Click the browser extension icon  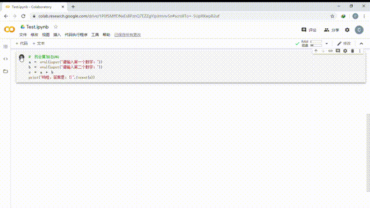click(x=343, y=16)
